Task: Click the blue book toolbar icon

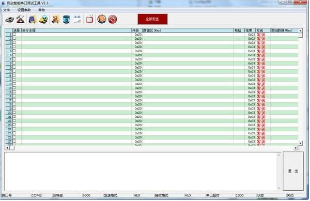Action: [33, 19]
